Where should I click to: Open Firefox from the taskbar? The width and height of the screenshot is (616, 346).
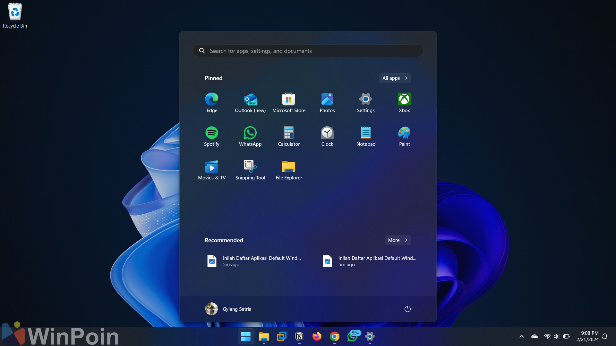[317, 336]
